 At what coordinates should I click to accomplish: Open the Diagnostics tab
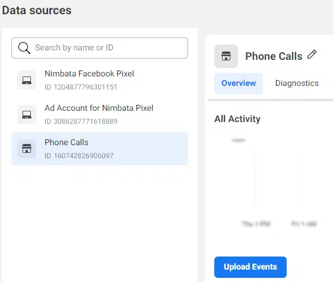click(297, 84)
